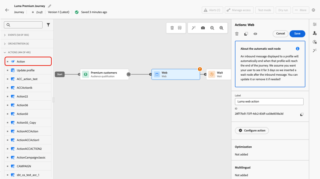Click the Optimization Not added text
The image size is (320, 179).
tap(241, 154)
